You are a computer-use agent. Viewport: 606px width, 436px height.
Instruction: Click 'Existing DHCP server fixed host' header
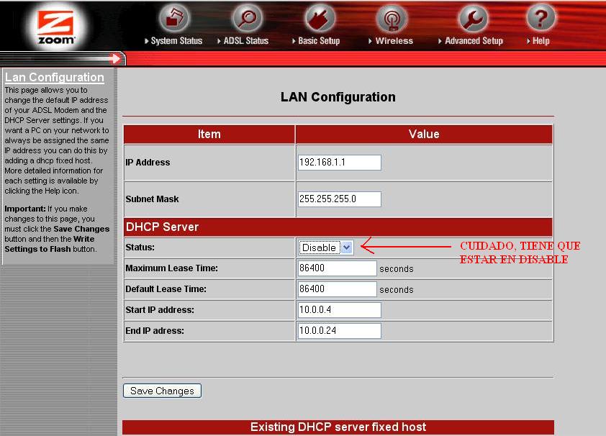[x=338, y=427]
